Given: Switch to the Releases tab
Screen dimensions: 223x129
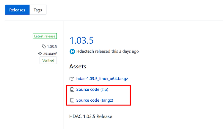Looking at the screenshot, I should pos(17,10).
